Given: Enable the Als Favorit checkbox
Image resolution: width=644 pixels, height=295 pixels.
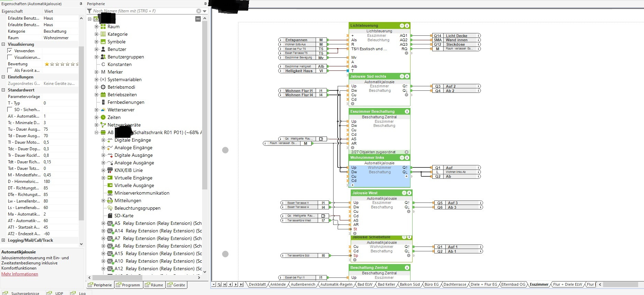Looking at the screenshot, I should pyautogui.click(x=10, y=70).
